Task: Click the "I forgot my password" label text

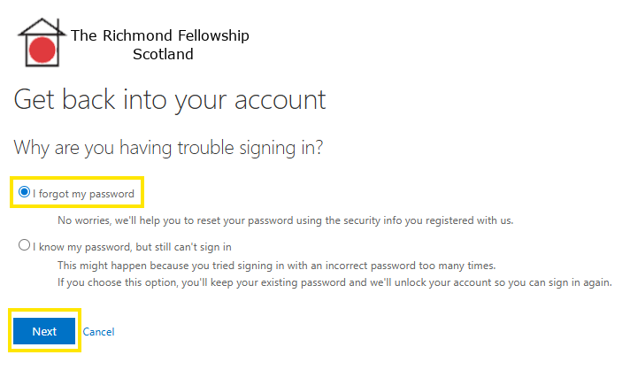Action: (x=82, y=193)
